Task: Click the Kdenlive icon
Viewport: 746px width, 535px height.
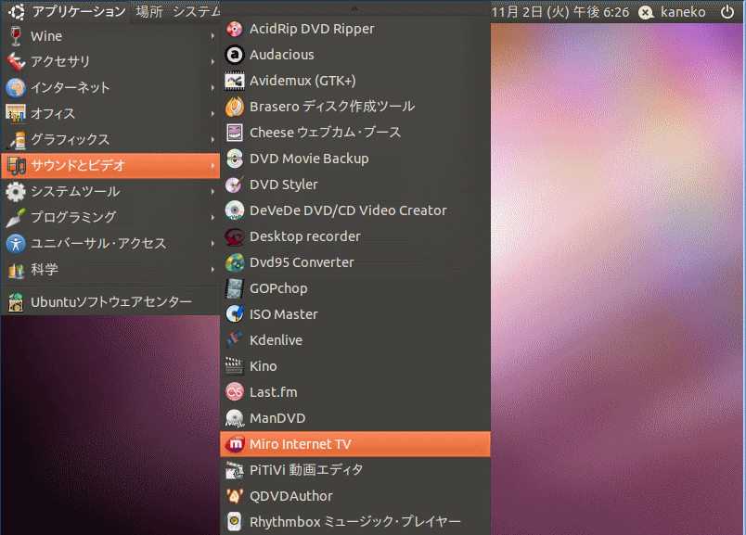Action: click(x=235, y=340)
